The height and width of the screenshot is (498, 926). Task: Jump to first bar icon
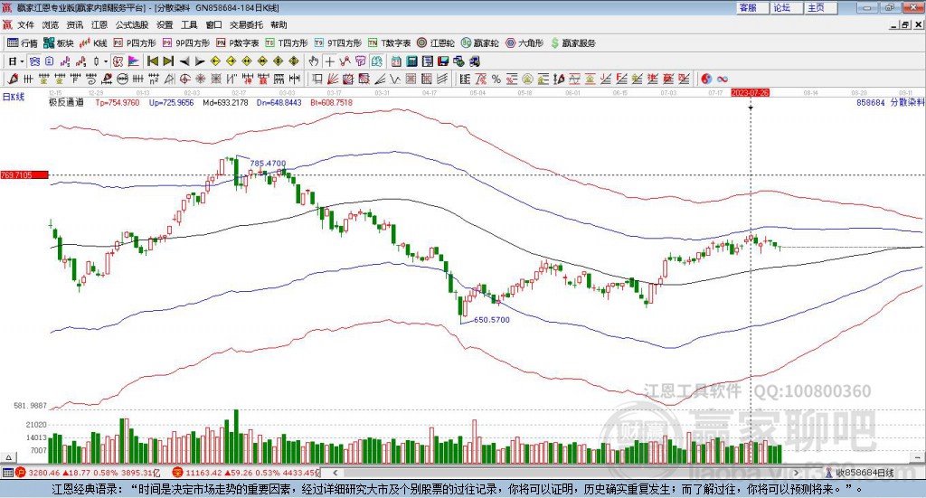(152, 61)
